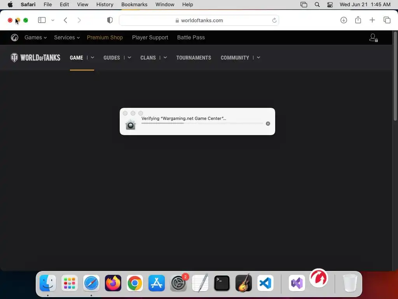Open Finder from the Dock
398x299 pixels.
click(x=48, y=283)
